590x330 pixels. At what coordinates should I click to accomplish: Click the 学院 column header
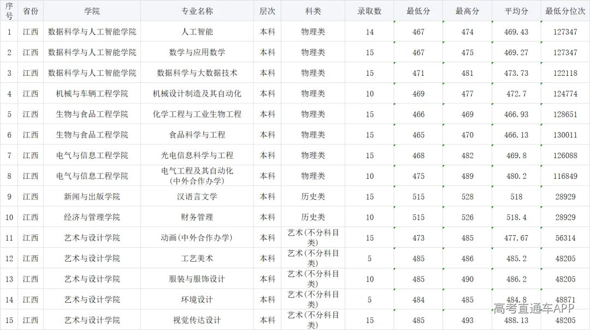pos(92,11)
